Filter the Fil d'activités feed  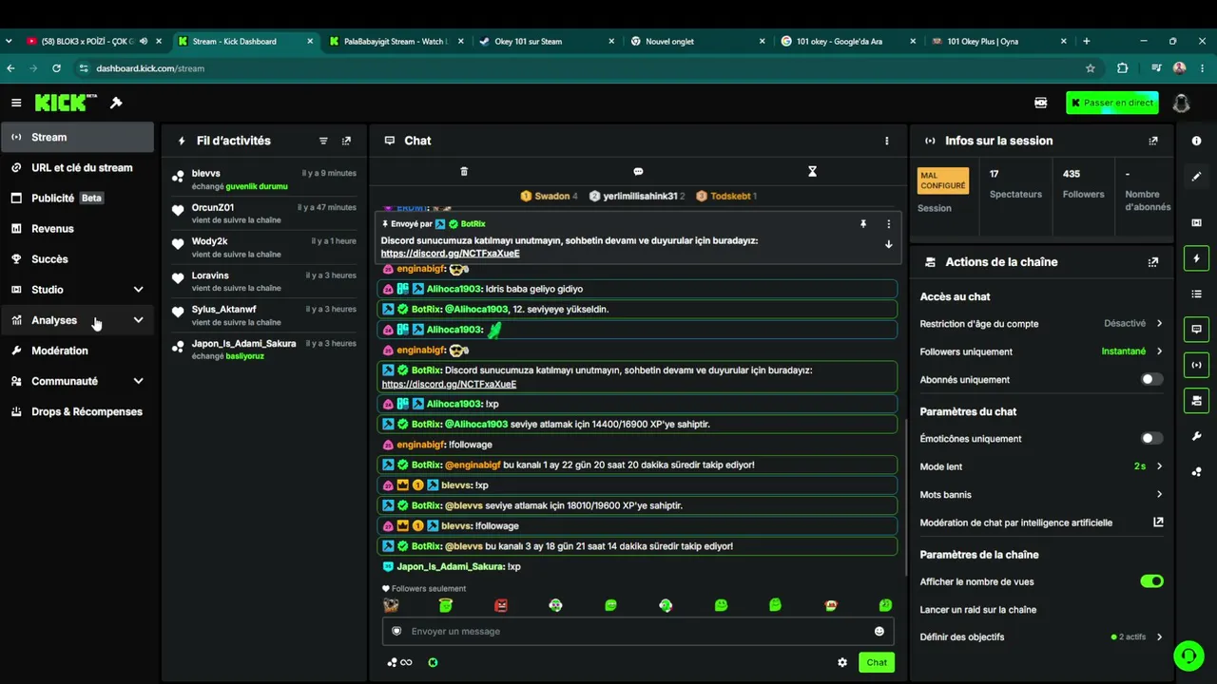coord(323,141)
